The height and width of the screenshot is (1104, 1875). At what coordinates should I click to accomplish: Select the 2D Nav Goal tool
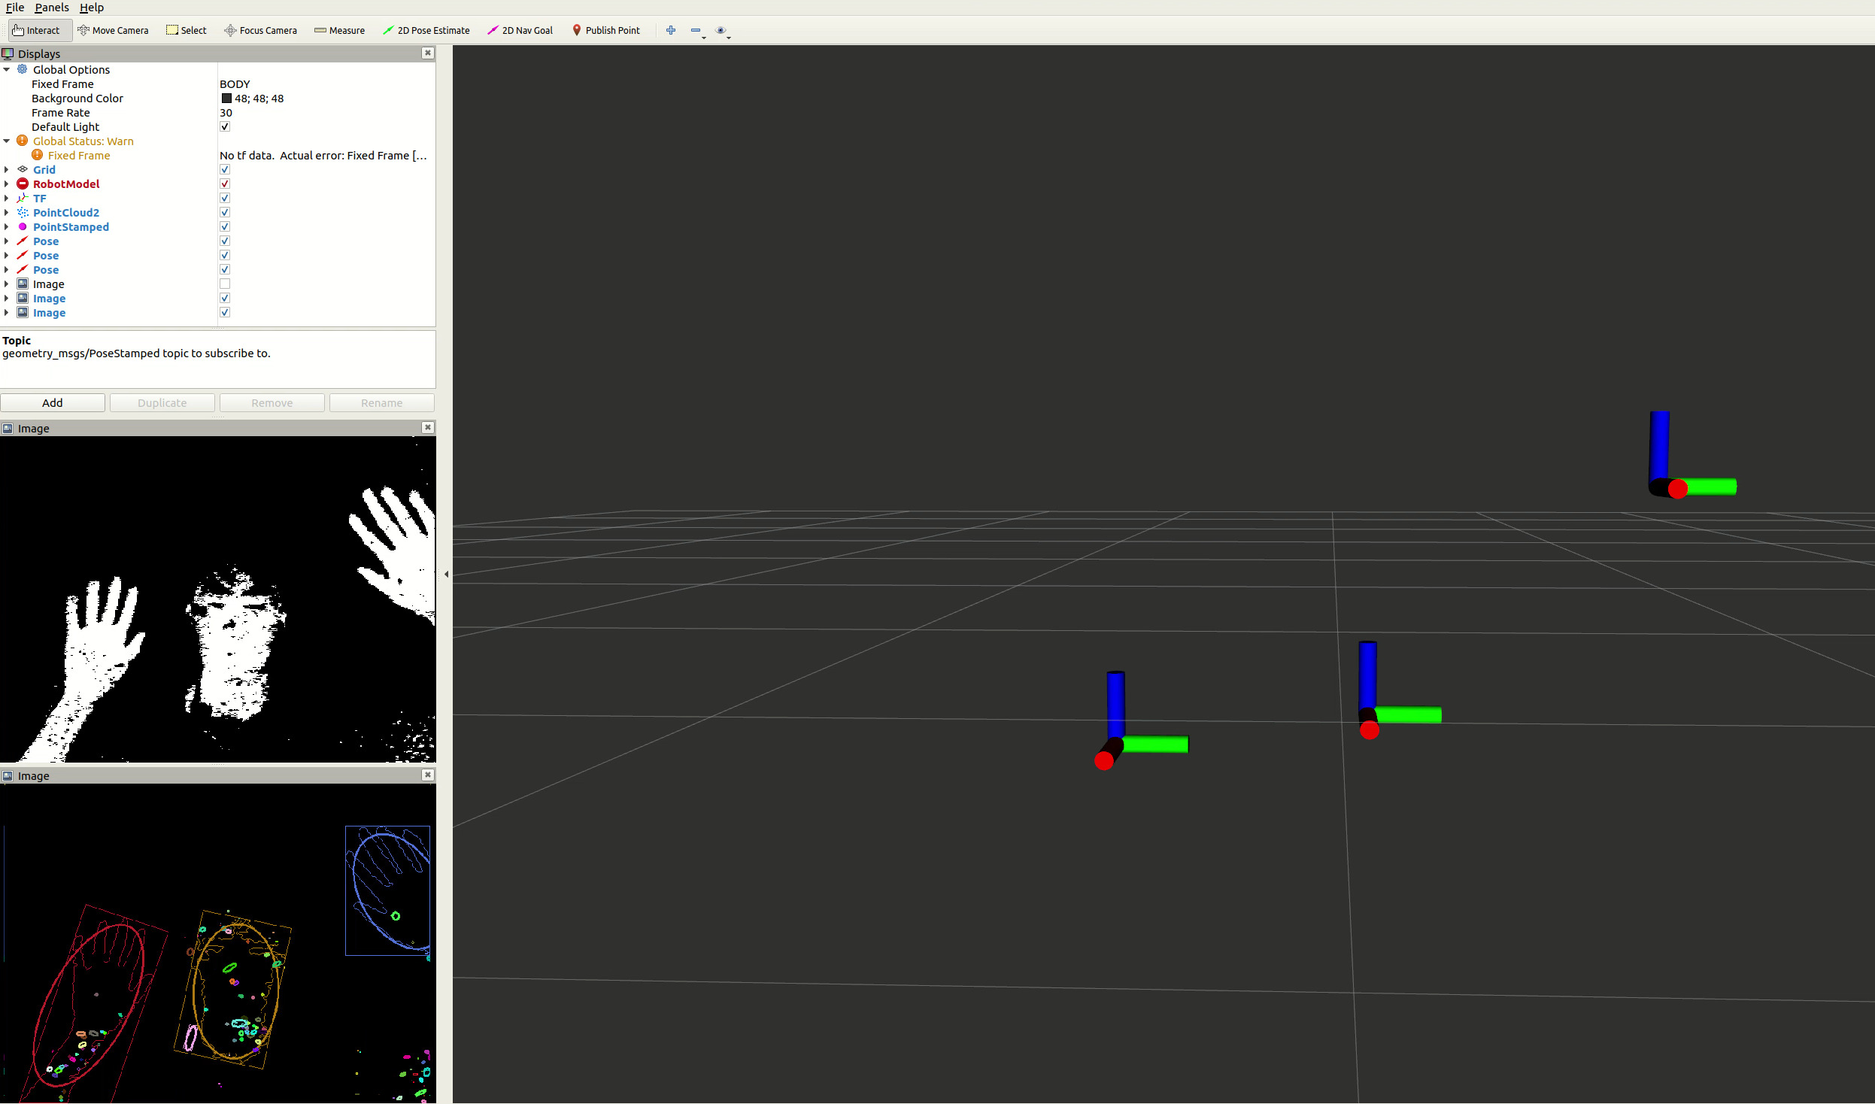click(520, 30)
